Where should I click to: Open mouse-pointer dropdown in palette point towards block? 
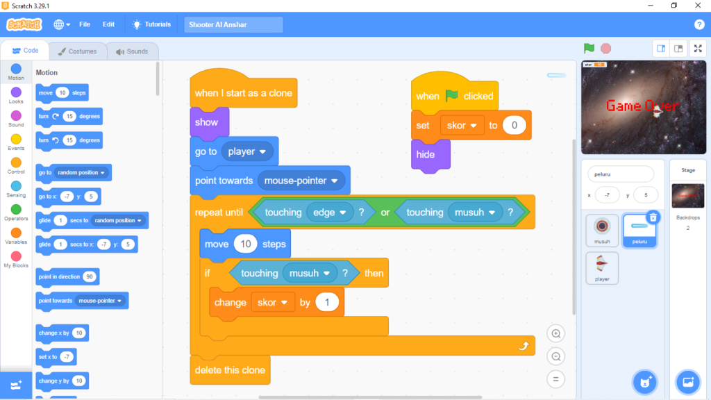(100, 301)
